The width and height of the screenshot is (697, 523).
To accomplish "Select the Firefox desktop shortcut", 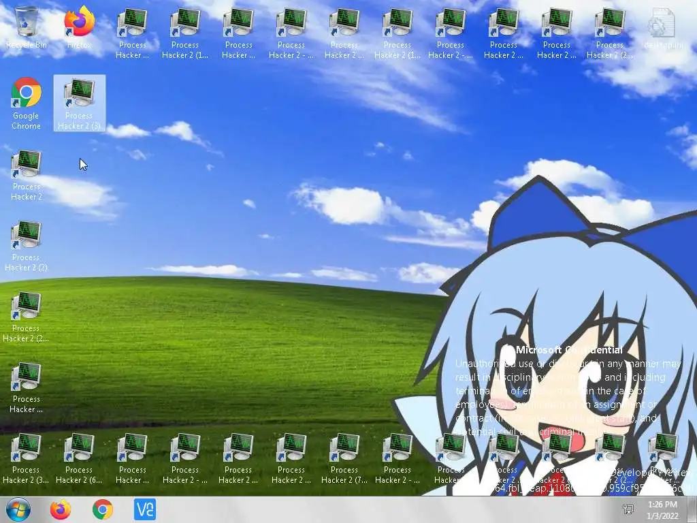I will click(x=79, y=27).
